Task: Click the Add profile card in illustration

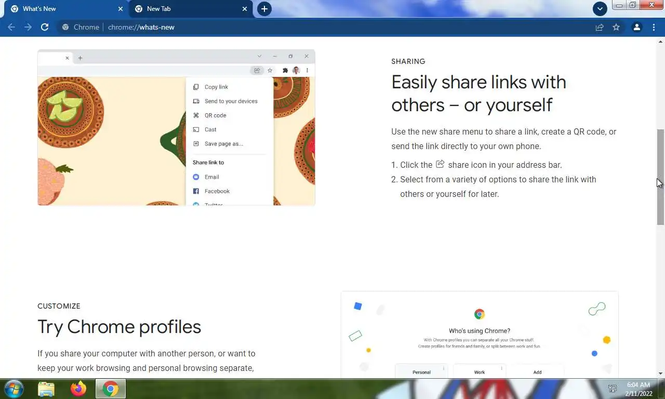Action: [x=537, y=371]
